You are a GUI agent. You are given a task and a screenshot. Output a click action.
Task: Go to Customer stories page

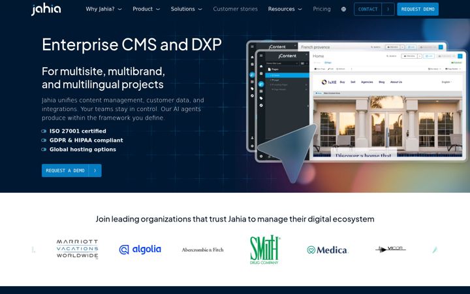(x=235, y=9)
